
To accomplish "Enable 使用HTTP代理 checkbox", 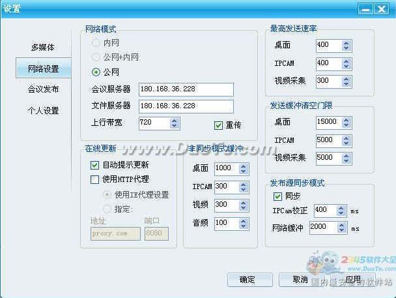I will coord(94,179).
